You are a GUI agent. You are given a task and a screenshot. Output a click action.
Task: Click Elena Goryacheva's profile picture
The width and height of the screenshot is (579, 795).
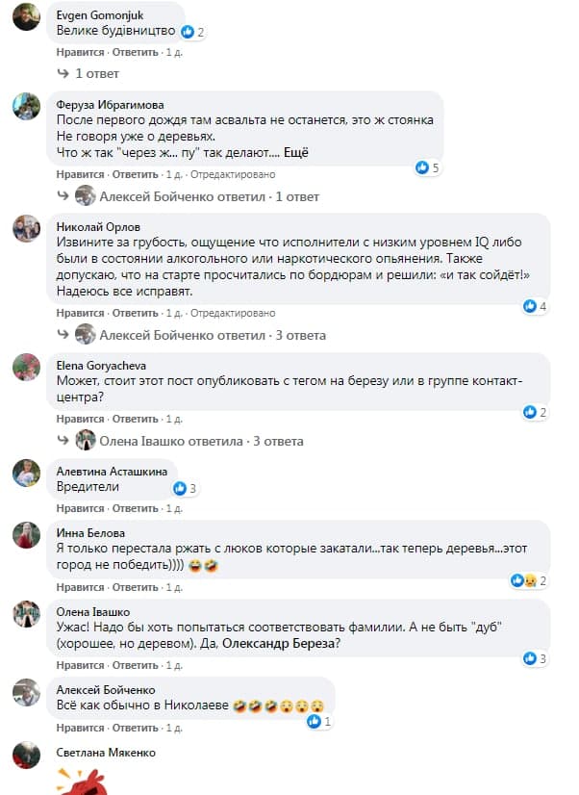click(x=26, y=366)
